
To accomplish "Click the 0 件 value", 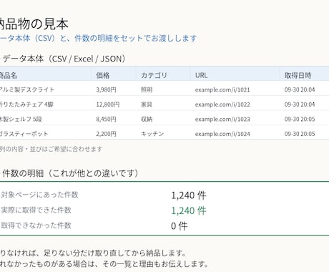I will click(x=180, y=225).
